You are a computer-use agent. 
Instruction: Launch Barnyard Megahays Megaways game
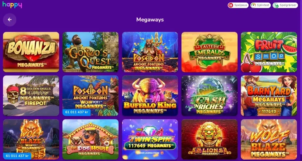click(269, 96)
